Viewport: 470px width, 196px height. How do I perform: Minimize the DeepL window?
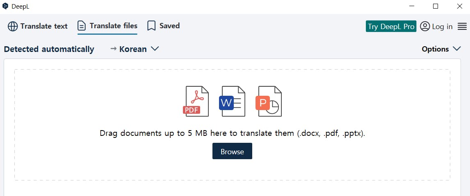click(x=412, y=6)
